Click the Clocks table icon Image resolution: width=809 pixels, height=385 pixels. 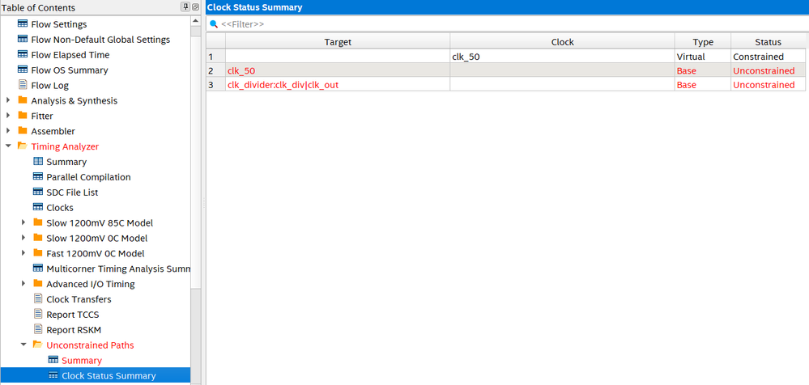click(38, 208)
